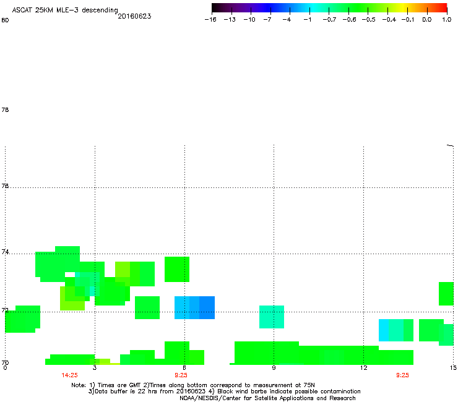Image resolution: width=458 pixels, height=402 pixels.
Task: Click the -4 label on the color scale
Action: 287,20
